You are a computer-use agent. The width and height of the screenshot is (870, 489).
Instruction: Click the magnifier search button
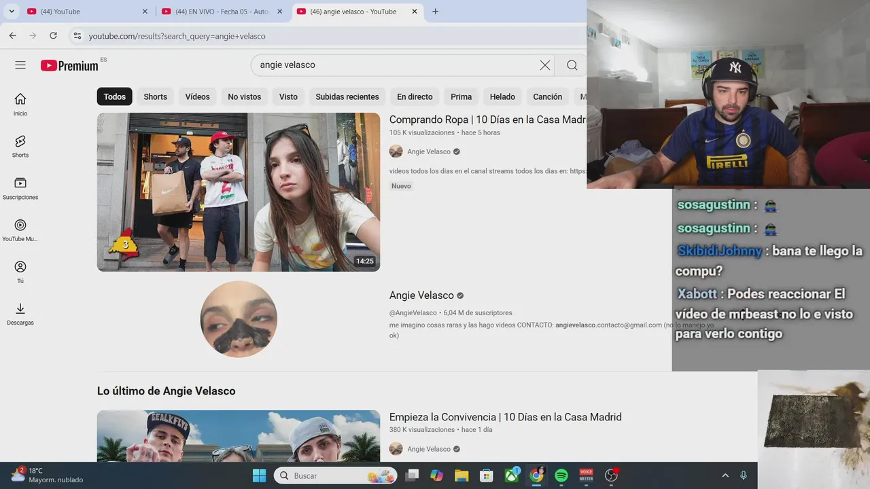572,65
